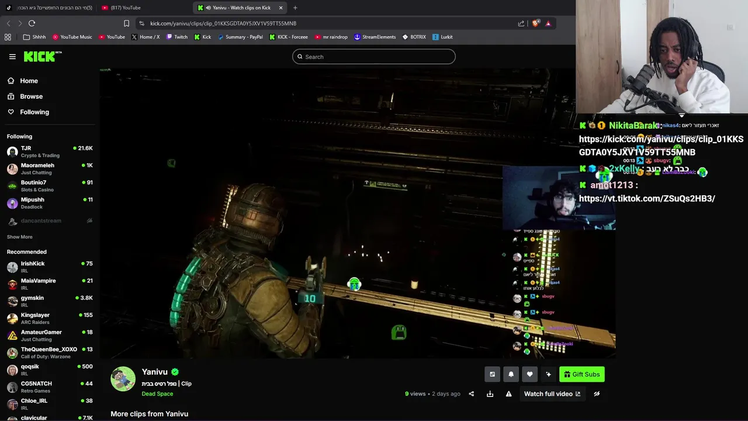This screenshot has height=421, width=748.
Task: Open Chloe_IRL recommended channel
Action: coord(50,404)
